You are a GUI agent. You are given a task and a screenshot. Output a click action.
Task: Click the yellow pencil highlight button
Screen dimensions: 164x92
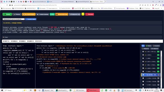tap(83, 14)
